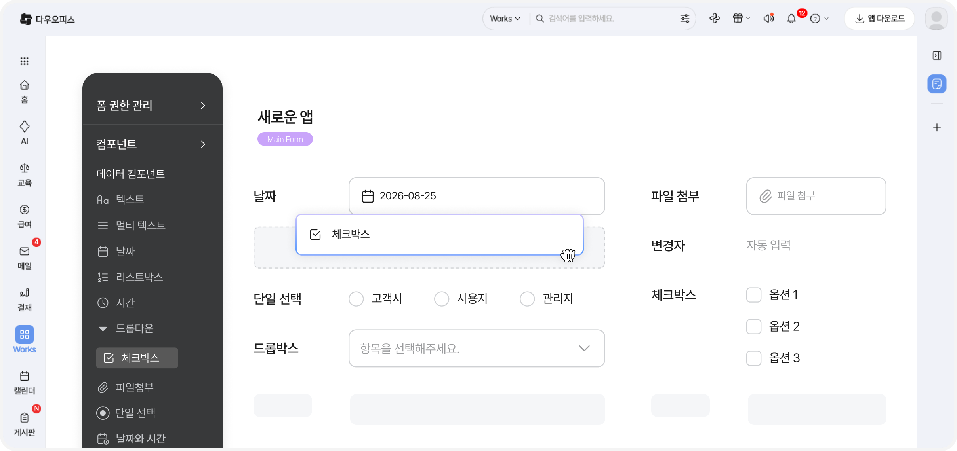Select 드롭다운 component in panel
The height and width of the screenshot is (451, 957).
(125, 328)
